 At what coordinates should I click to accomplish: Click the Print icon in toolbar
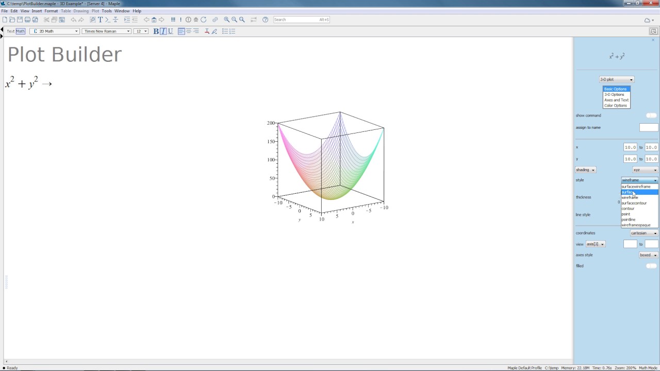click(27, 20)
